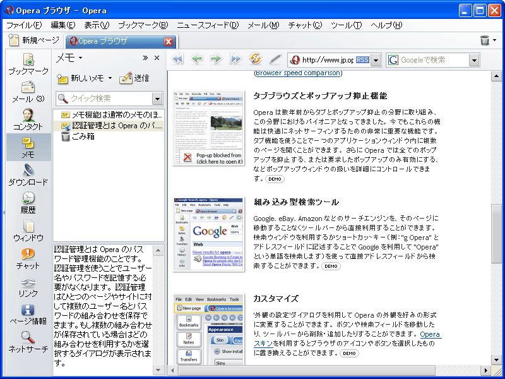505x379 pixels.
Task: Open the trash can dropdown arrow
Action: coord(495,40)
